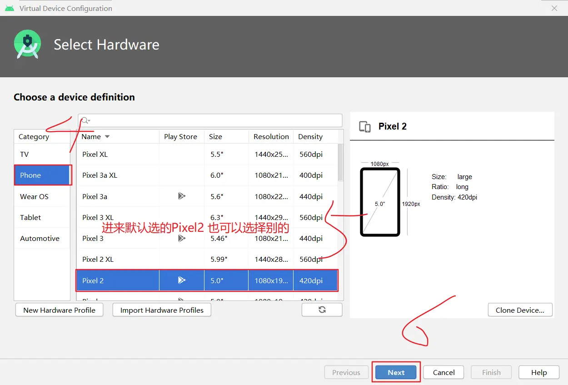Image resolution: width=568 pixels, height=385 pixels.
Task: Select the Wear OS category
Action: coord(42,196)
